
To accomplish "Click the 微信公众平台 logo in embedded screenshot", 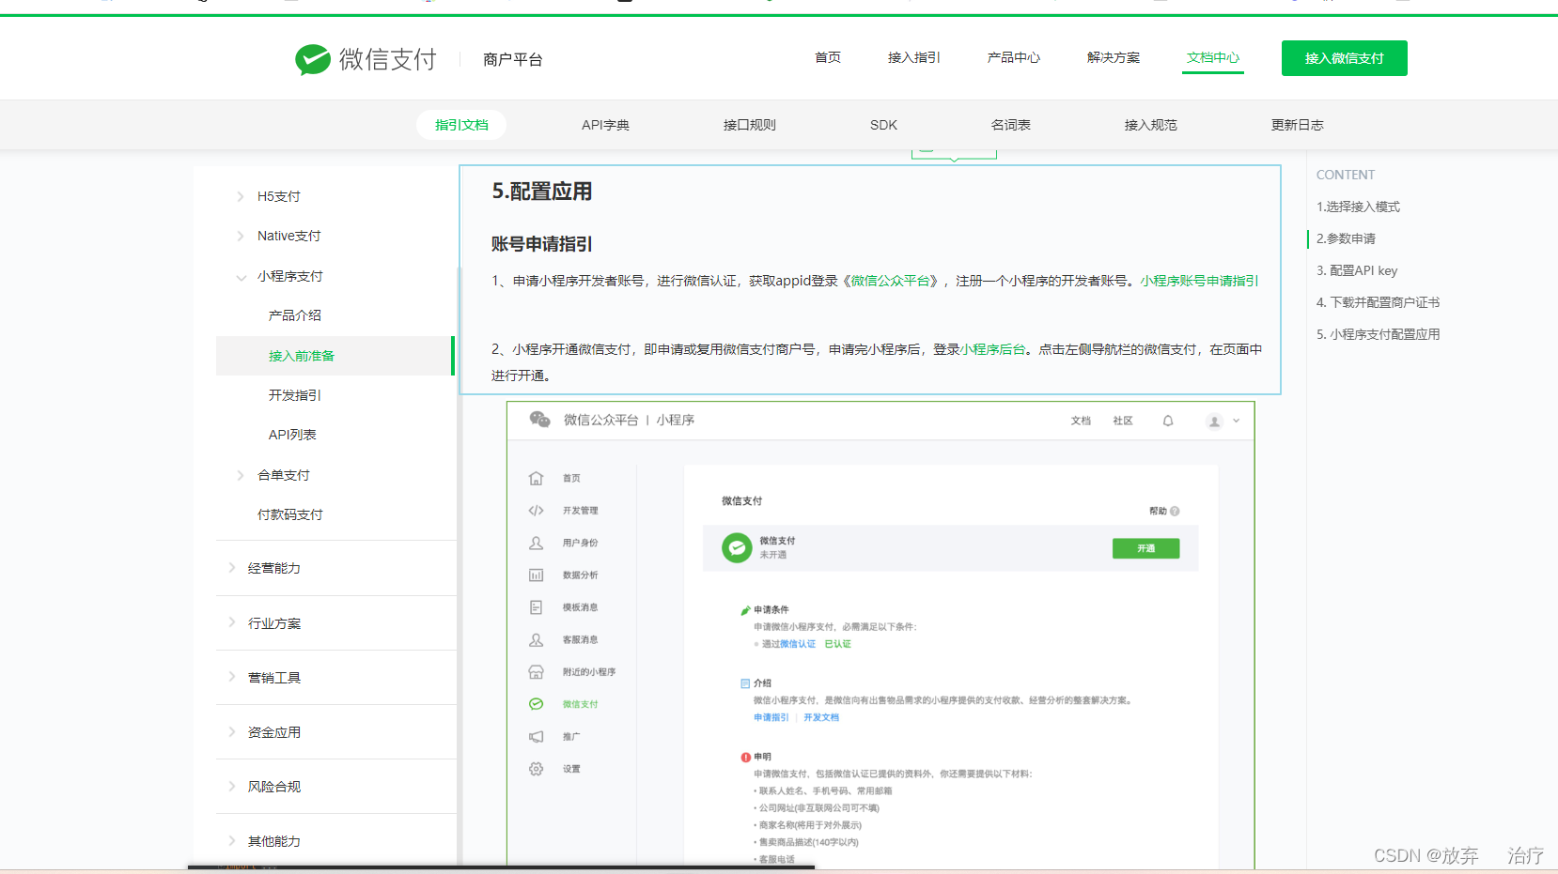I will pyautogui.click(x=539, y=420).
